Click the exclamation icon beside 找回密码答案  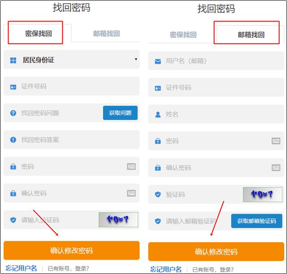click(x=13, y=140)
